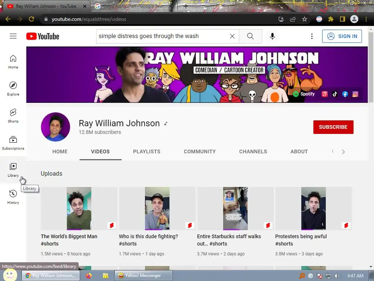Screen dimensions: 374x281
Task: Click the "Uploads" section heading
Action: [51, 173]
